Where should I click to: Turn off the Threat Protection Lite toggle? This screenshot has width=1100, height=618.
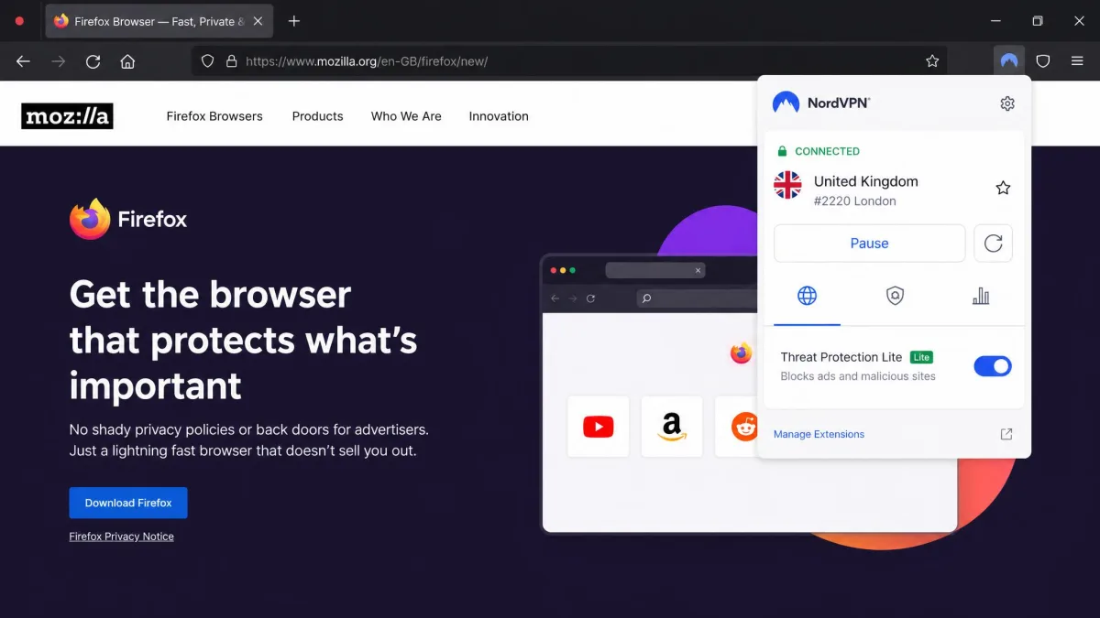tap(993, 366)
